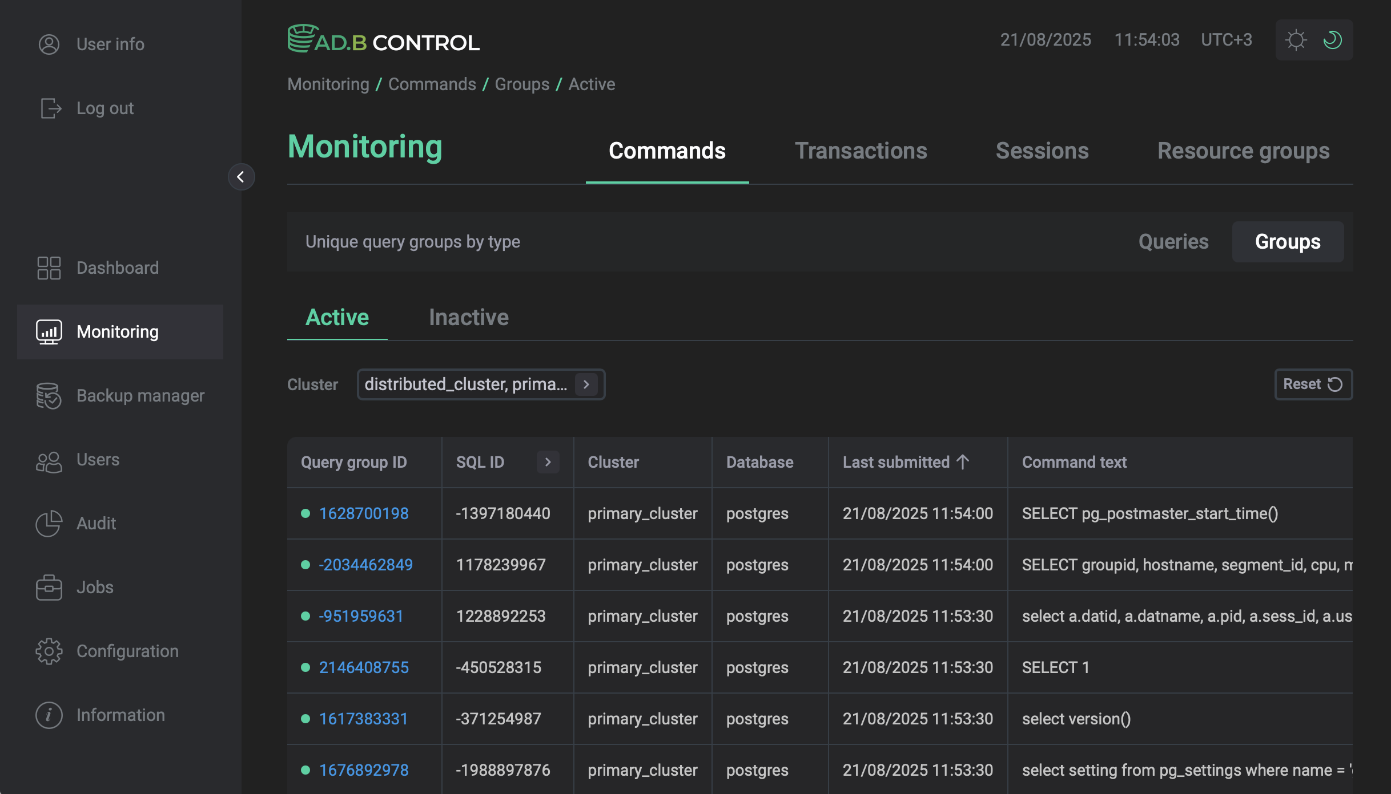The height and width of the screenshot is (794, 1391).
Task: Click the Information icon
Action: click(49, 715)
